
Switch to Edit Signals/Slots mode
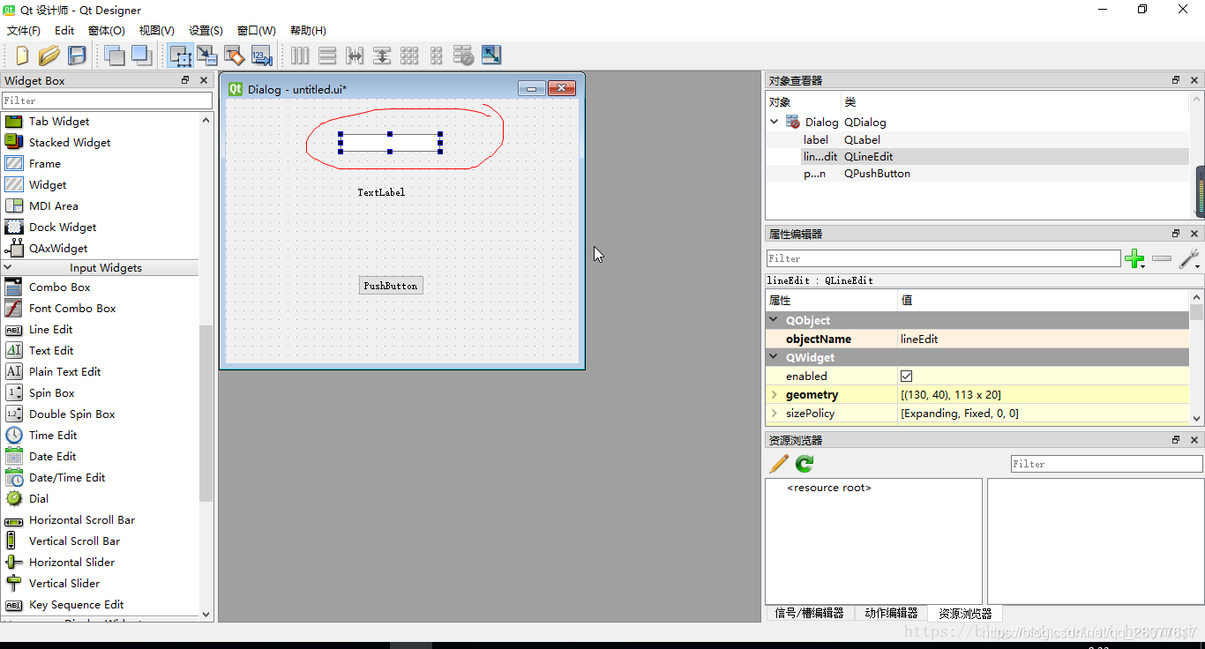tap(207, 55)
